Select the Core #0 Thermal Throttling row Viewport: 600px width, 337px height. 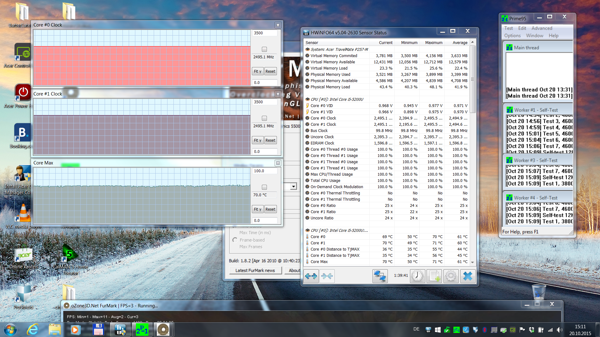click(387, 193)
